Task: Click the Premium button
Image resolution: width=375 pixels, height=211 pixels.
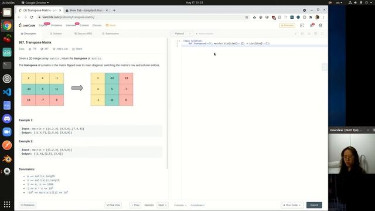Action: (287, 25)
